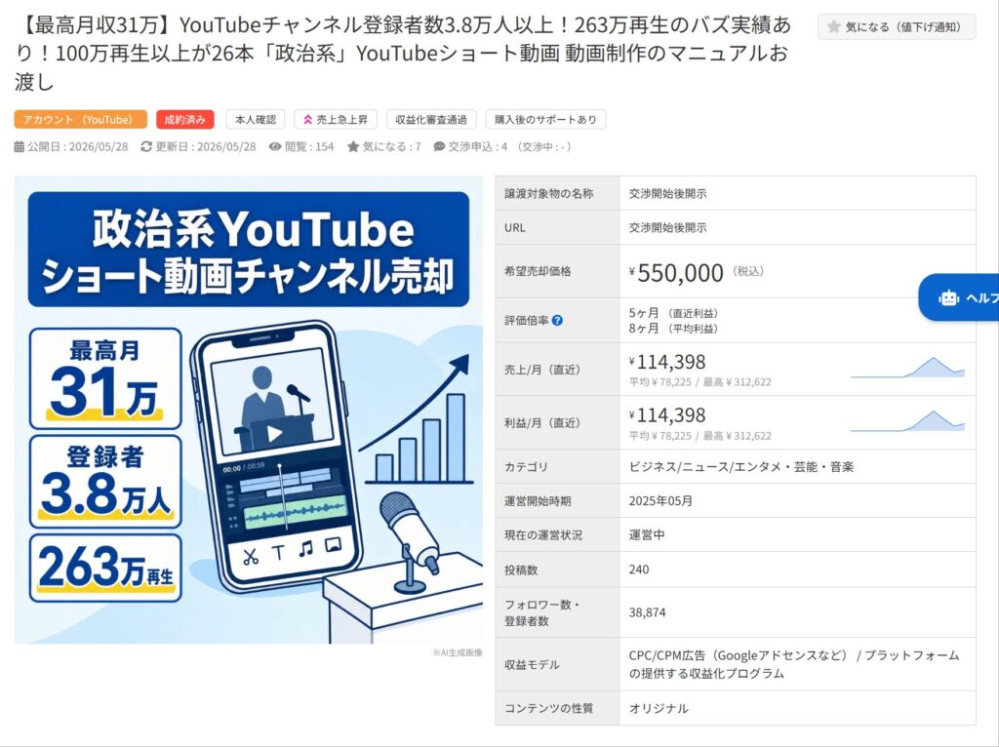
Task: Click the 評価倍率 label text
Action: coord(526,320)
